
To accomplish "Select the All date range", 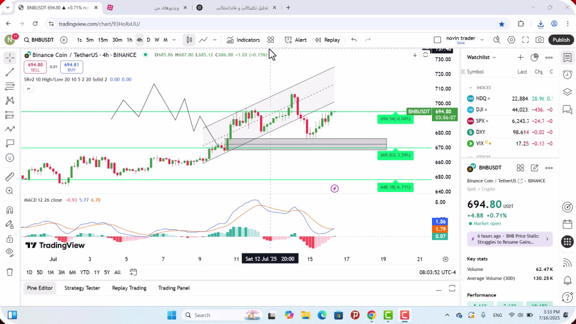I will [117, 272].
